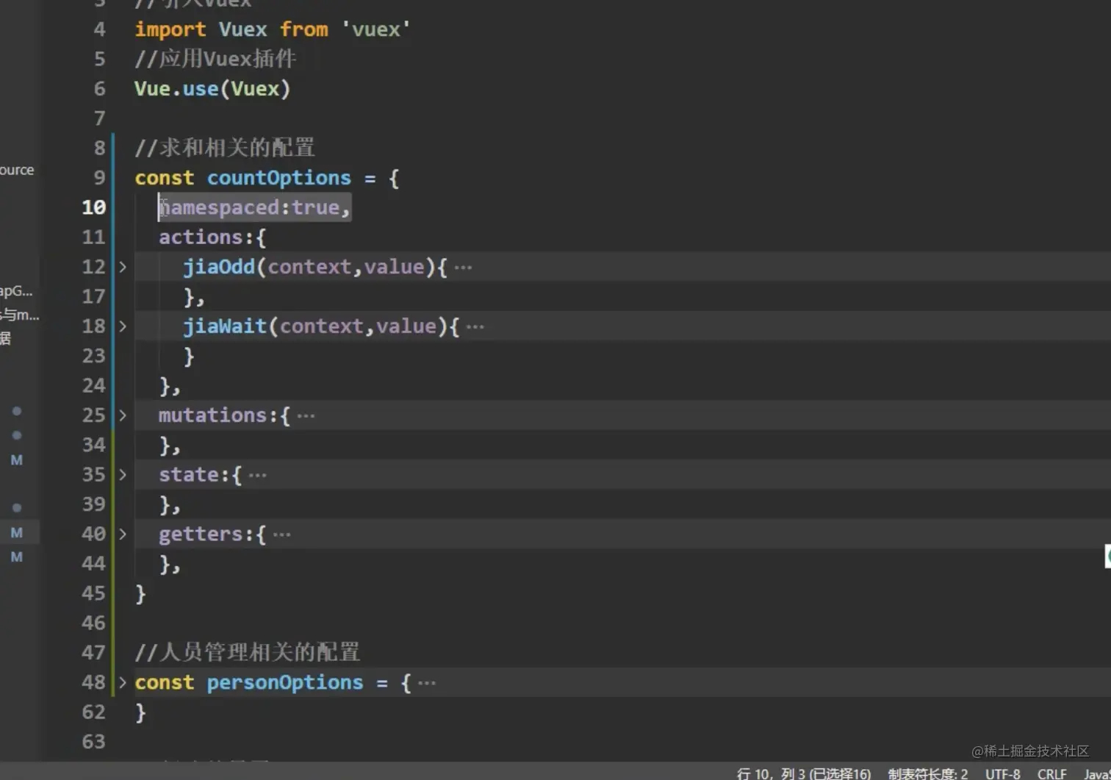Click the folded ellipsis after personOptions

pyautogui.click(x=426, y=684)
